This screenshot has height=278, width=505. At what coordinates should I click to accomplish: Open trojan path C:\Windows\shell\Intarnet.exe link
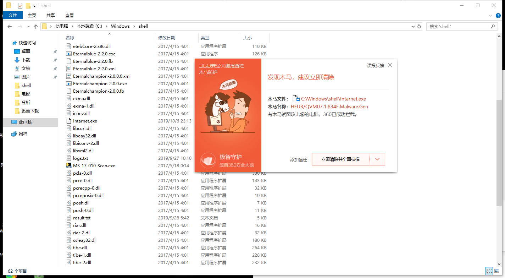click(333, 99)
